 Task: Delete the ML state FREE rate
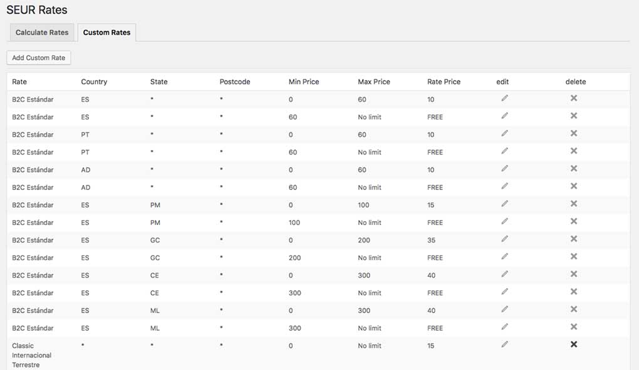tap(573, 327)
